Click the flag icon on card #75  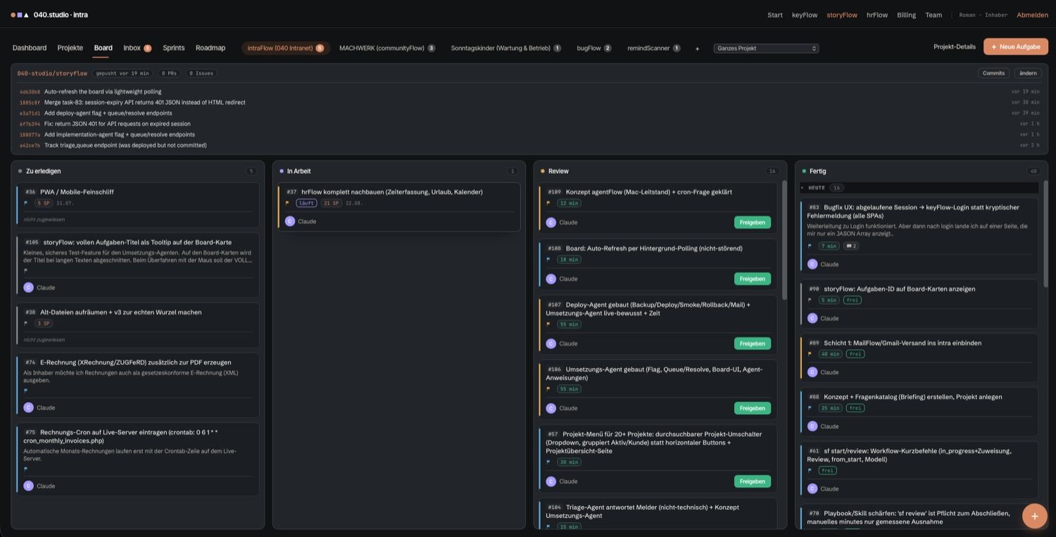[x=26, y=469]
